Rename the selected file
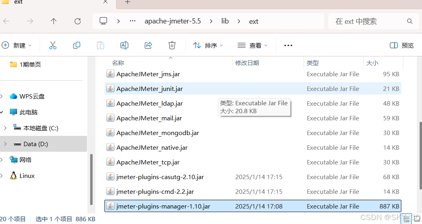Viewport: 422px width, 224px height. [x=124, y=45]
